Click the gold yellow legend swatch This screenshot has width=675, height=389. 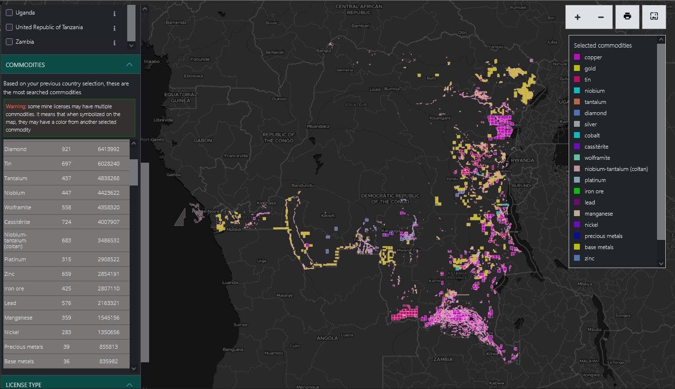click(577, 68)
